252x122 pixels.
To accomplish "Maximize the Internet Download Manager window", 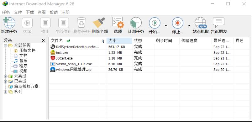I will click(228, 4).
